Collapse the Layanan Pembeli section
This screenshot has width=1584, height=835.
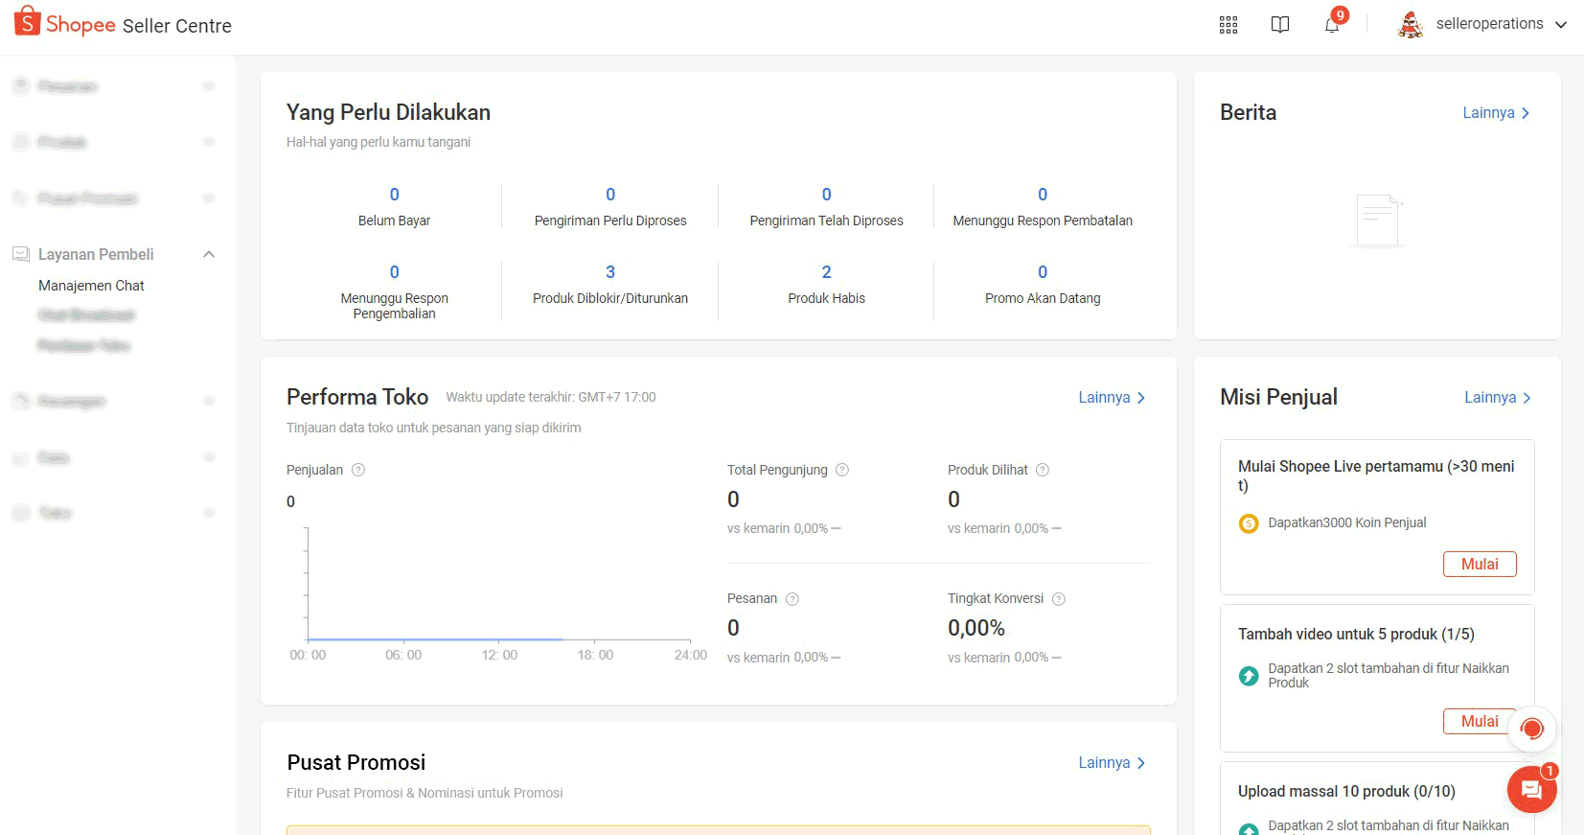(209, 254)
